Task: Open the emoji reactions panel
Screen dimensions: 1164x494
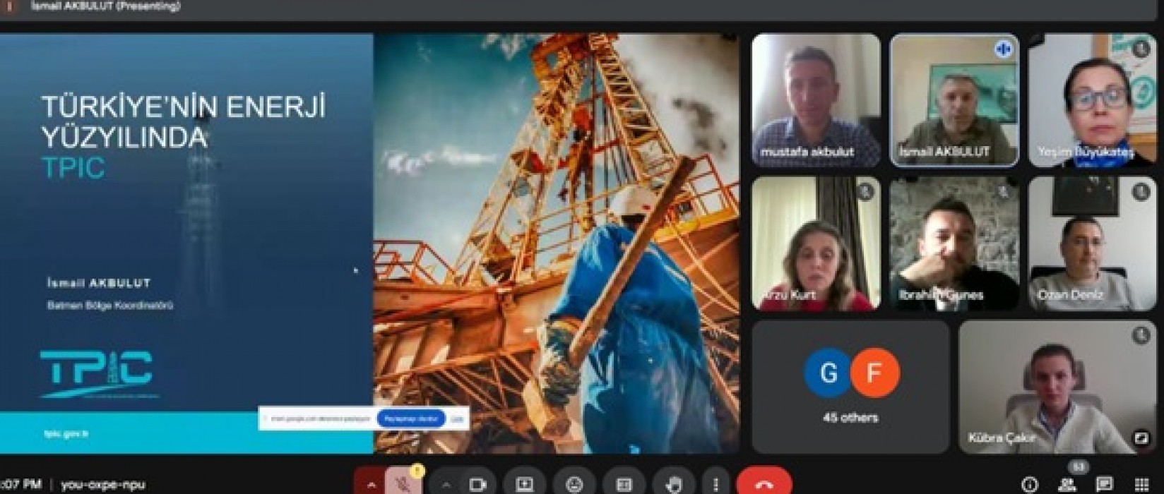Action: (576, 484)
